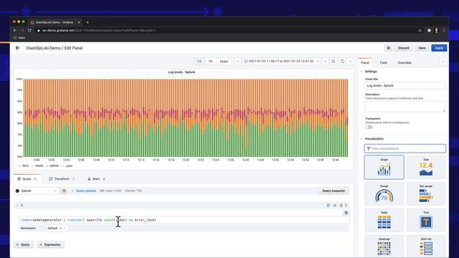
Task: Select the Fill view mode
Action: [199, 62]
